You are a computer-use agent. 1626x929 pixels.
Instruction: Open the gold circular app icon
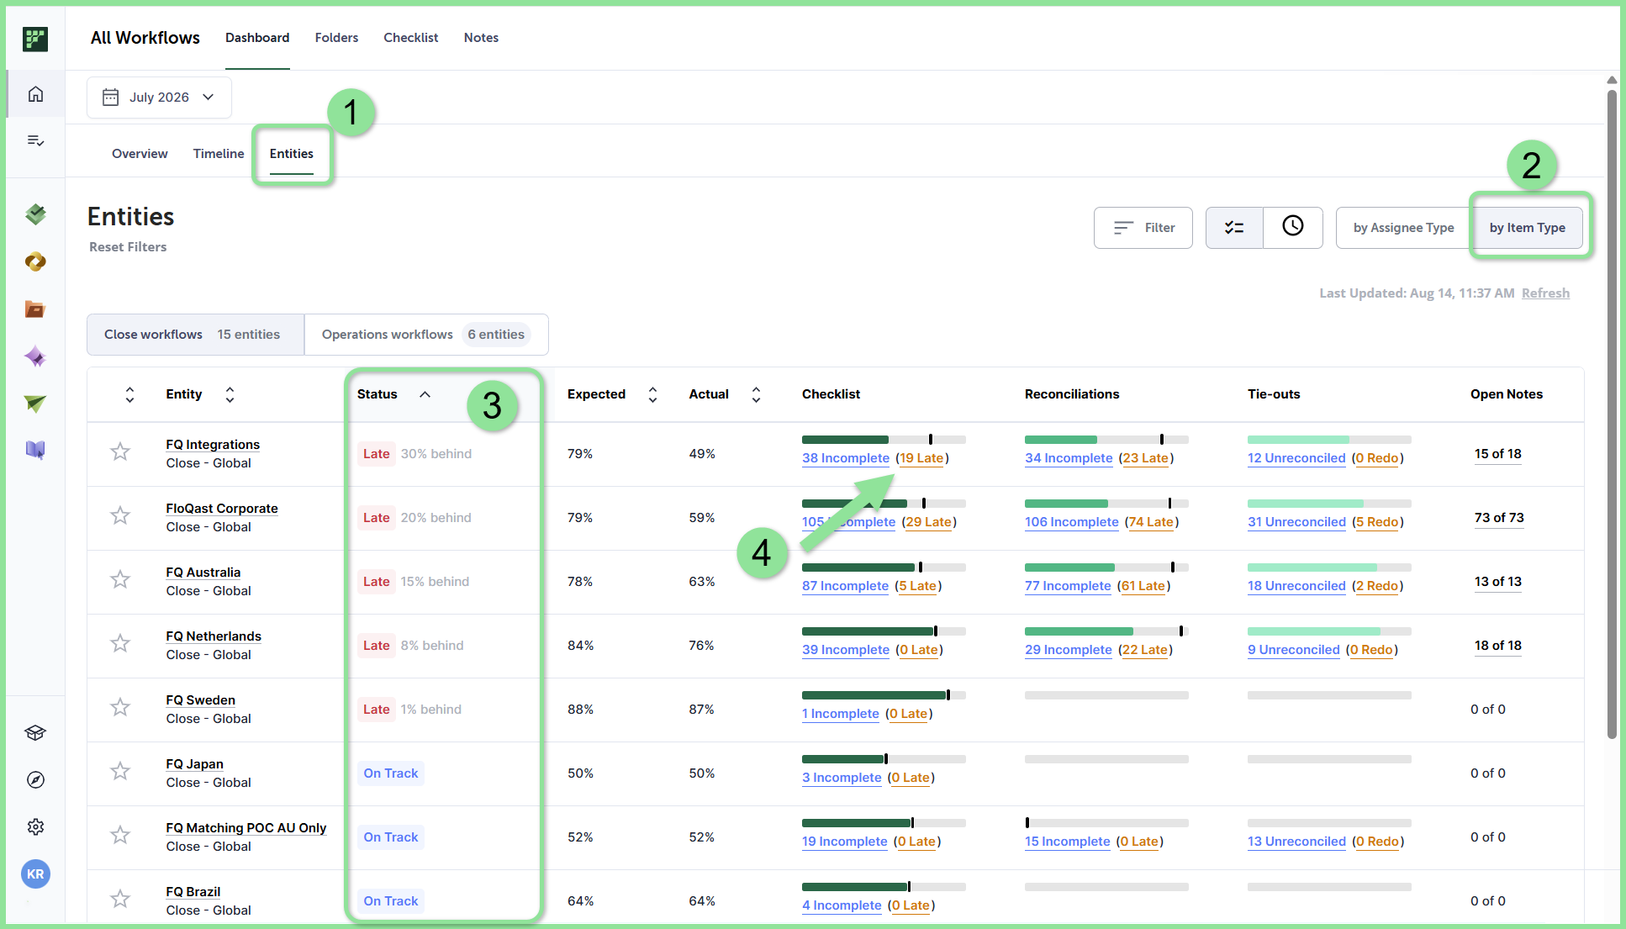click(x=35, y=262)
